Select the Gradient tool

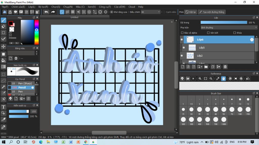click(4, 66)
